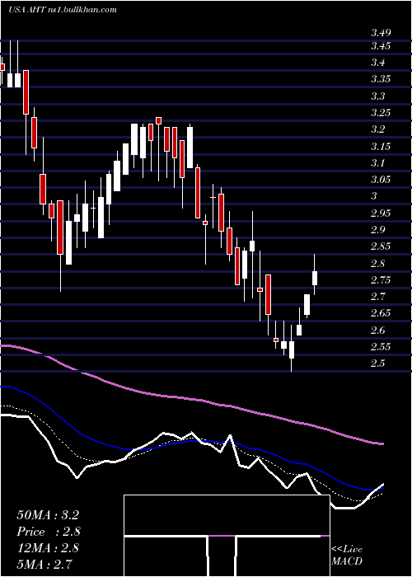Click the 3.3 price axis label
Image resolution: width=412 pixels, height=577 pixels.
click(x=377, y=96)
